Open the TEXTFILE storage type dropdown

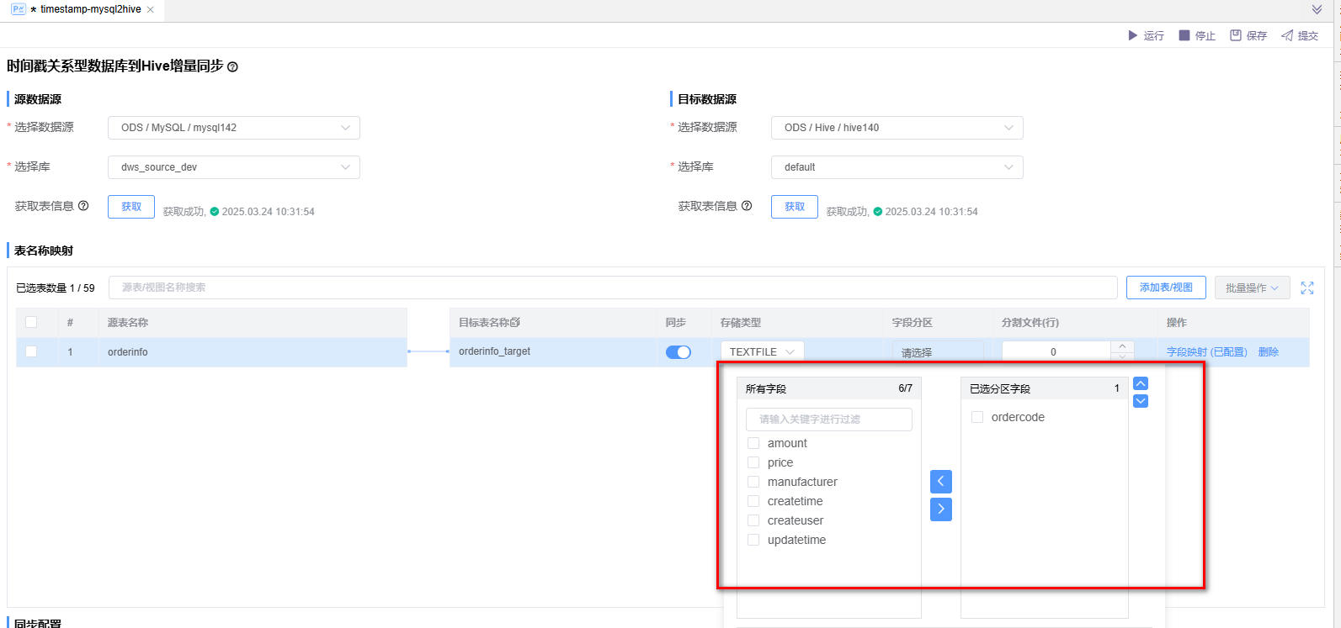762,351
